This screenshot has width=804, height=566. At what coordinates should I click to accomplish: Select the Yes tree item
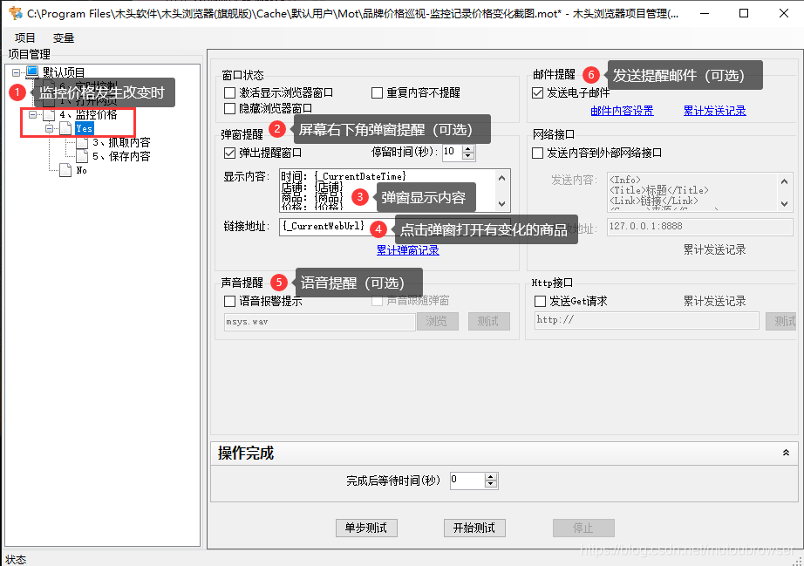pos(84,129)
